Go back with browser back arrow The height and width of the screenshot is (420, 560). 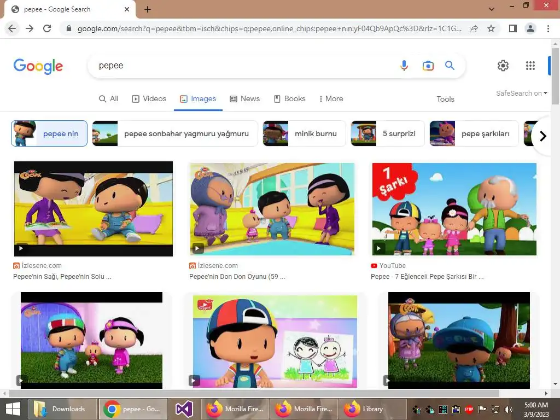pos(12,28)
